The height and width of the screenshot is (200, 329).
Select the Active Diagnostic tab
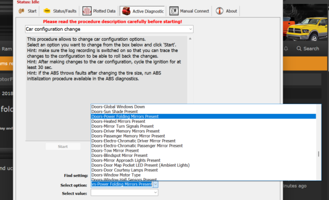click(142, 11)
